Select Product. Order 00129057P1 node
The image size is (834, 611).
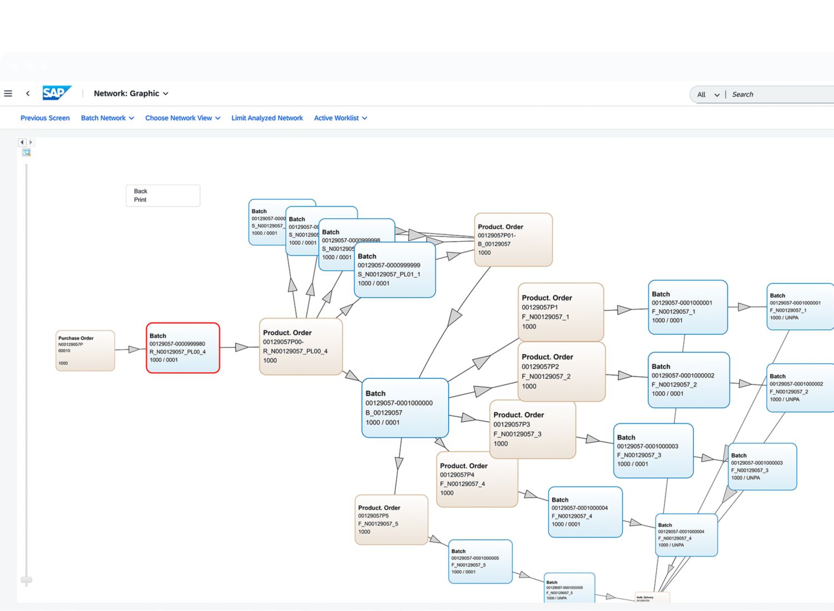pyautogui.click(x=560, y=312)
